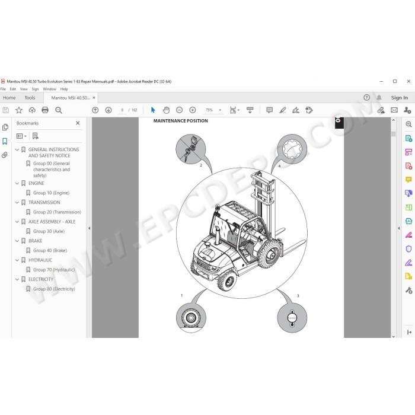Screen dimensions: 415x415
Task: Close the Manitou MSI document tab
Action: tap(94, 98)
